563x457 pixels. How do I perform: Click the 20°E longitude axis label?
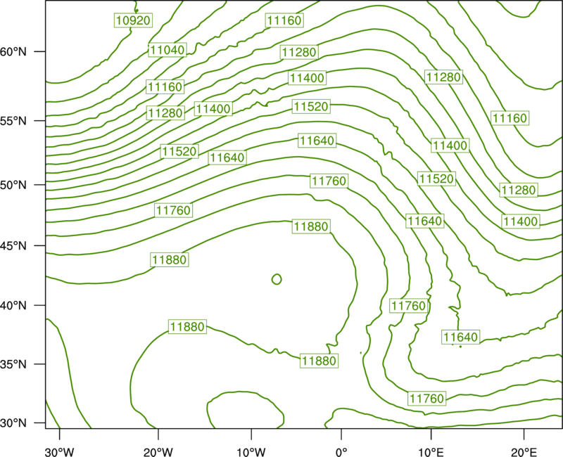524,452
